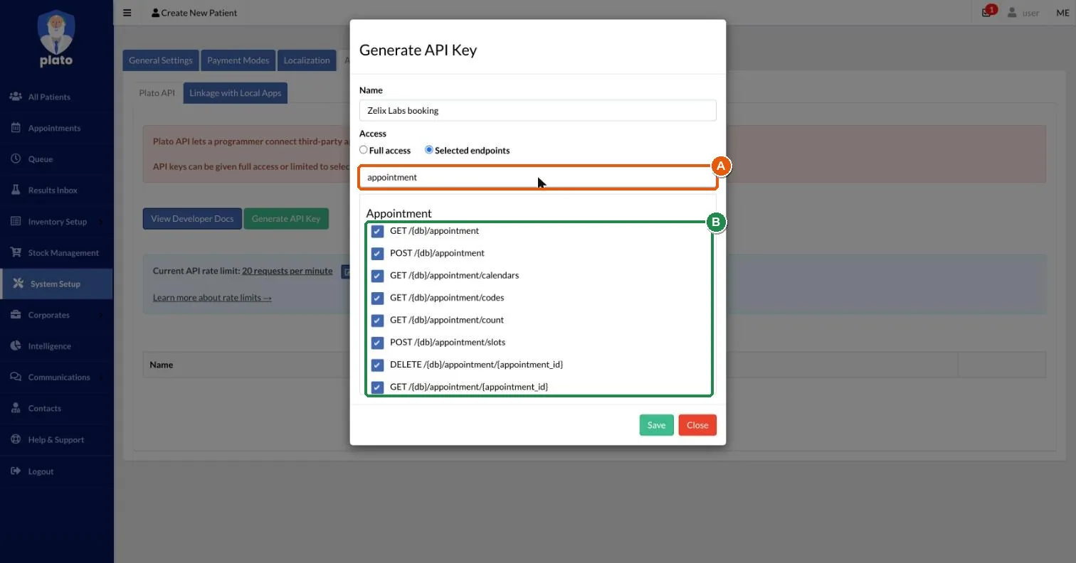This screenshot has height=563, width=1076.
Task: Click the Appointments calendar icon
Action: pyautogui.click(x=16, y=128)
